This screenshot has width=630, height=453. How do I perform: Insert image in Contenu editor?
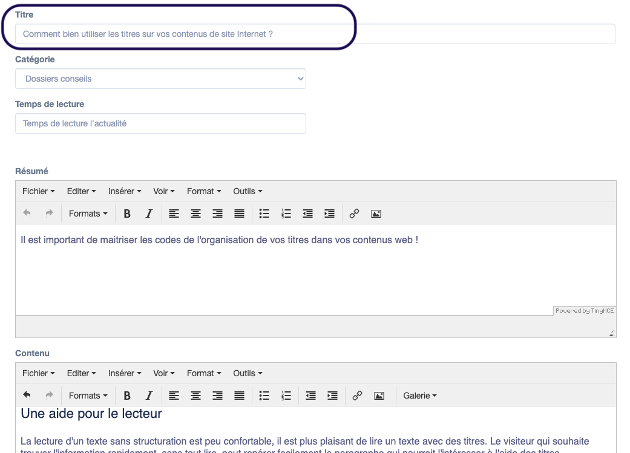(x=379, y=396)
